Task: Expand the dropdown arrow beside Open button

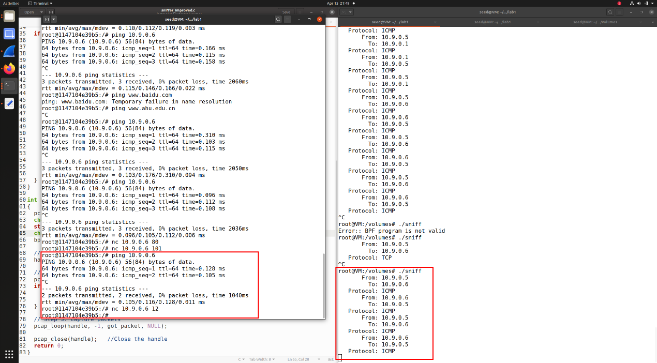Action: 42,12
